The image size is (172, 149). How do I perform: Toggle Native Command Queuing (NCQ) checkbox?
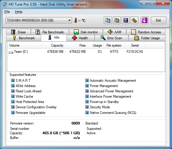[87, 112]
